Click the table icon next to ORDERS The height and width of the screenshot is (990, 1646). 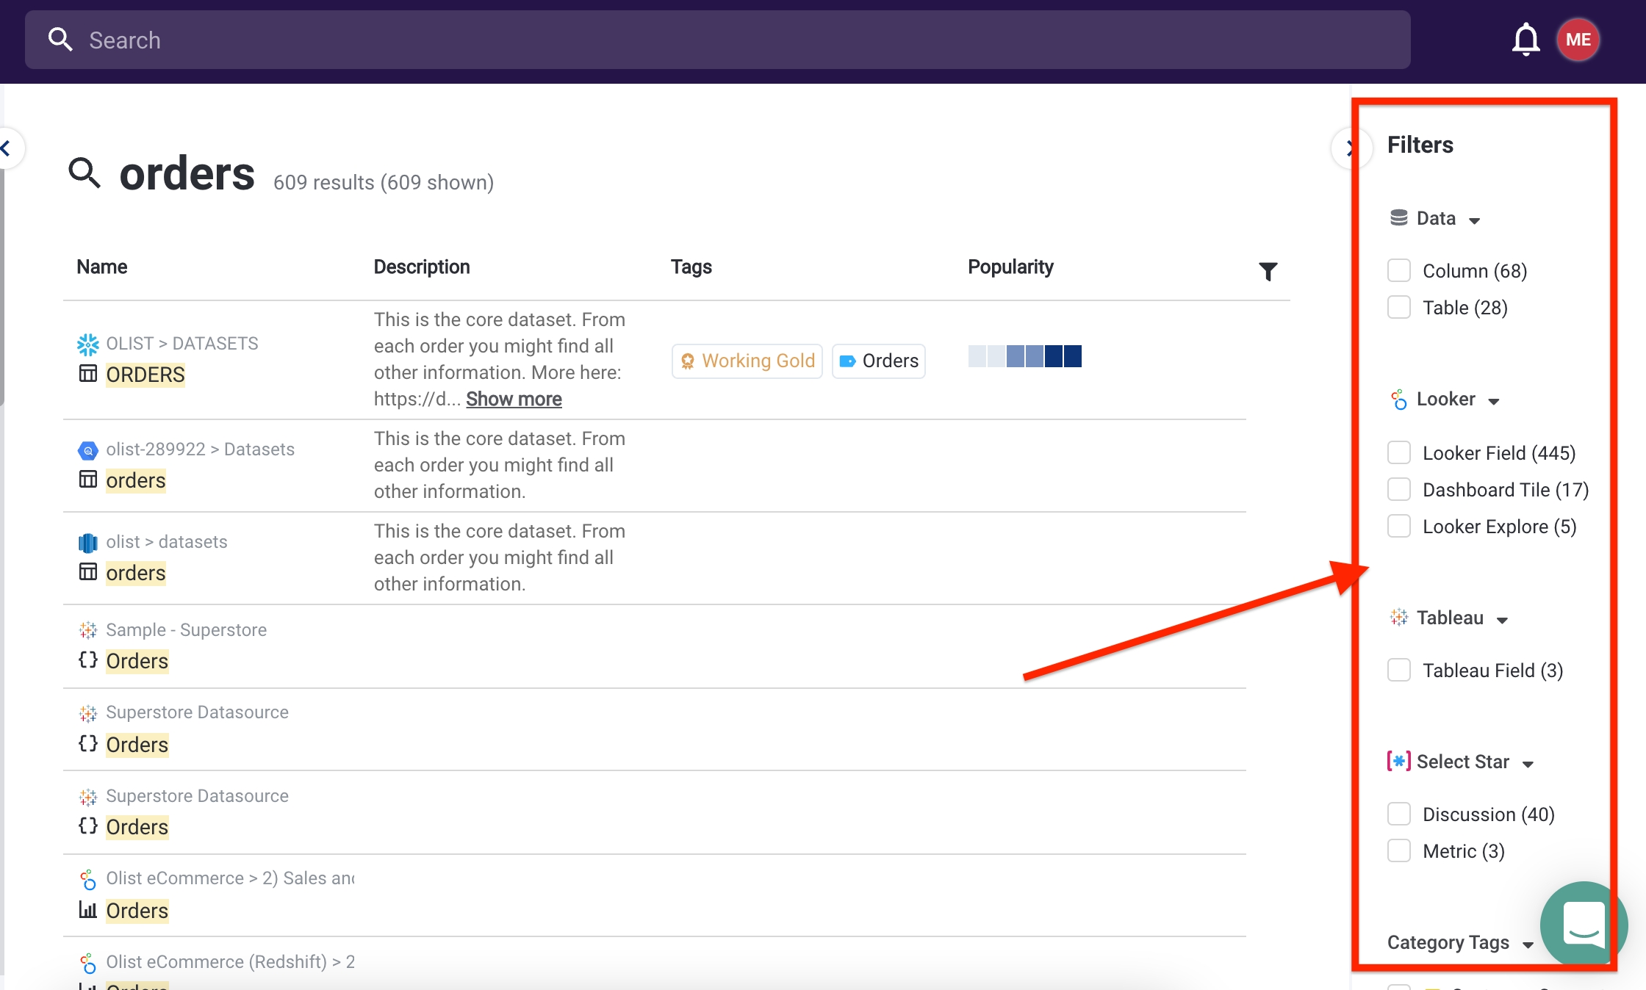click(87, 374)
